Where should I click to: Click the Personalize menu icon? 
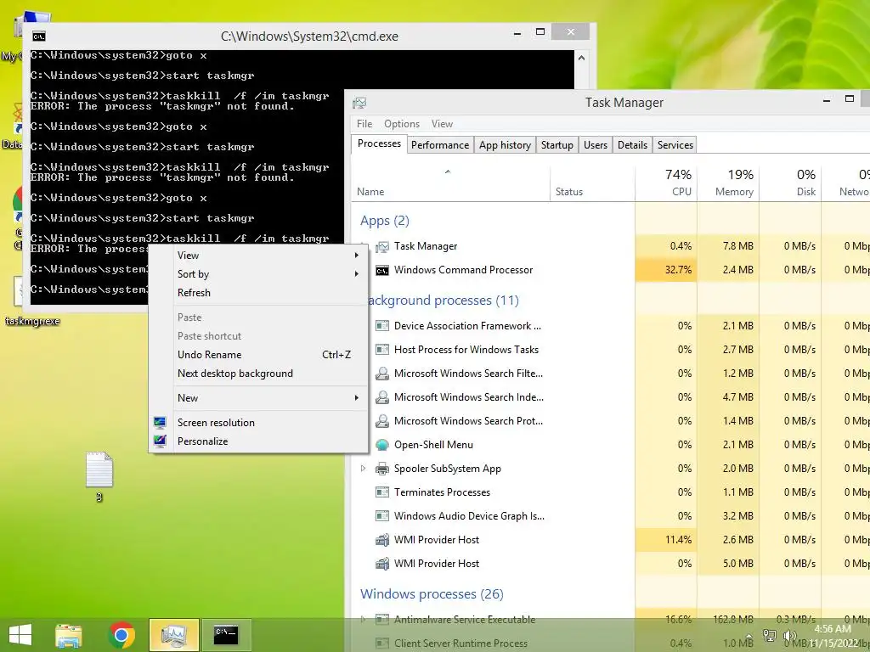(x=161, y=441)
